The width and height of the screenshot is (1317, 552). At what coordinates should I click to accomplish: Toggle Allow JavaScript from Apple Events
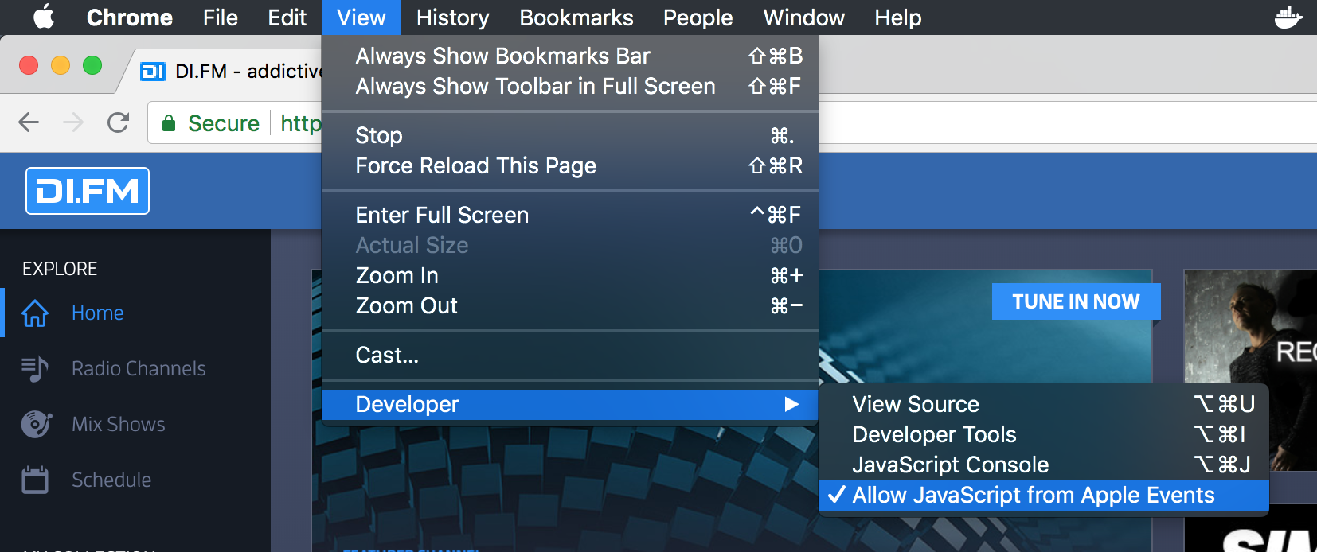tap(1043, 496)
